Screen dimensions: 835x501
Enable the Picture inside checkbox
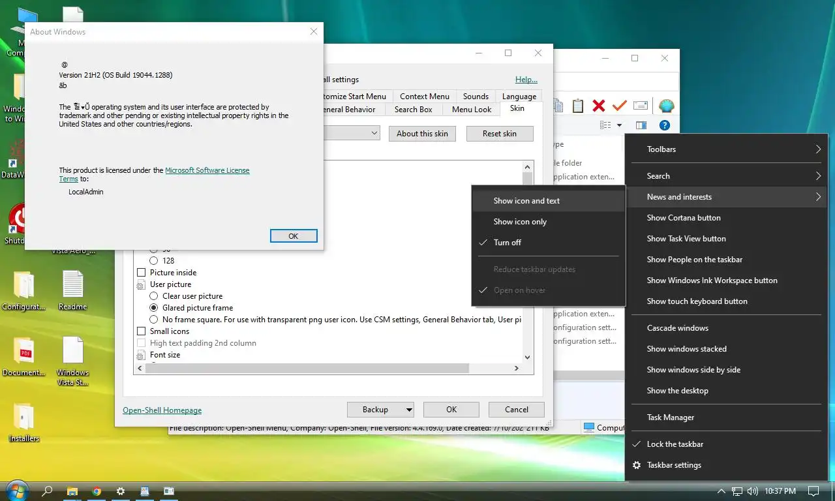(141, 273)
